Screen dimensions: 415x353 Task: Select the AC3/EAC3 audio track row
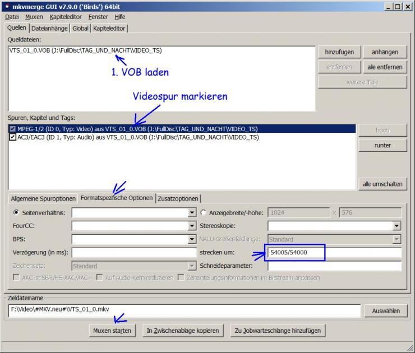coord(168,137)
